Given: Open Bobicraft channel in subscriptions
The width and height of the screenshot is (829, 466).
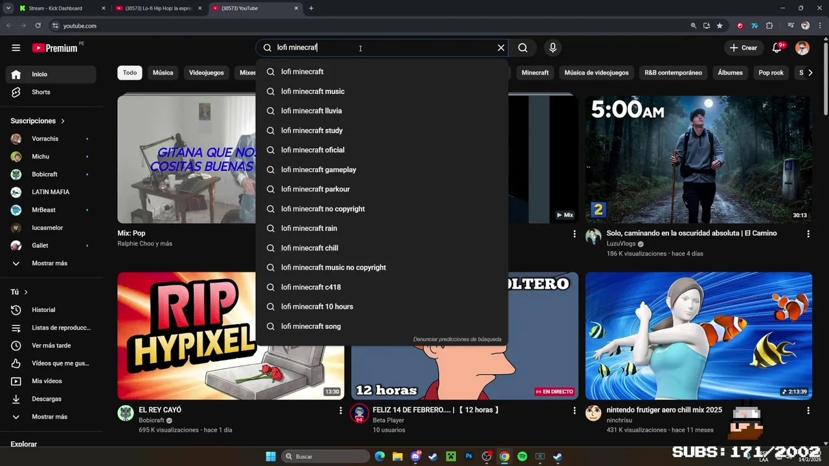Looking at the screenshot, I should click(51, 174).
